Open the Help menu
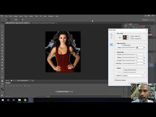The height and width of the screenshot is (117, 156). 57,16
